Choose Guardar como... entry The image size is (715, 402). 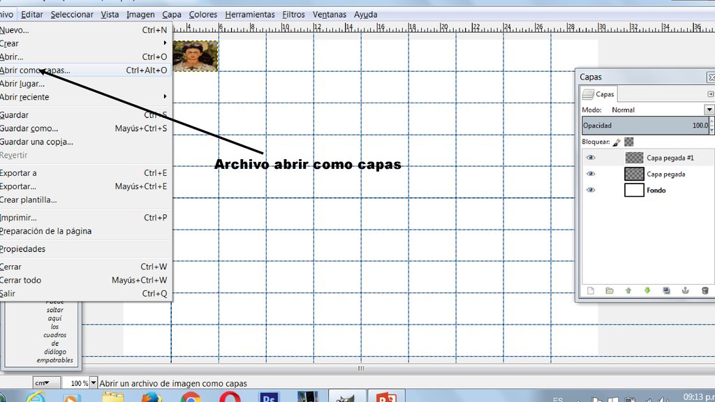(x=84, y=128)
